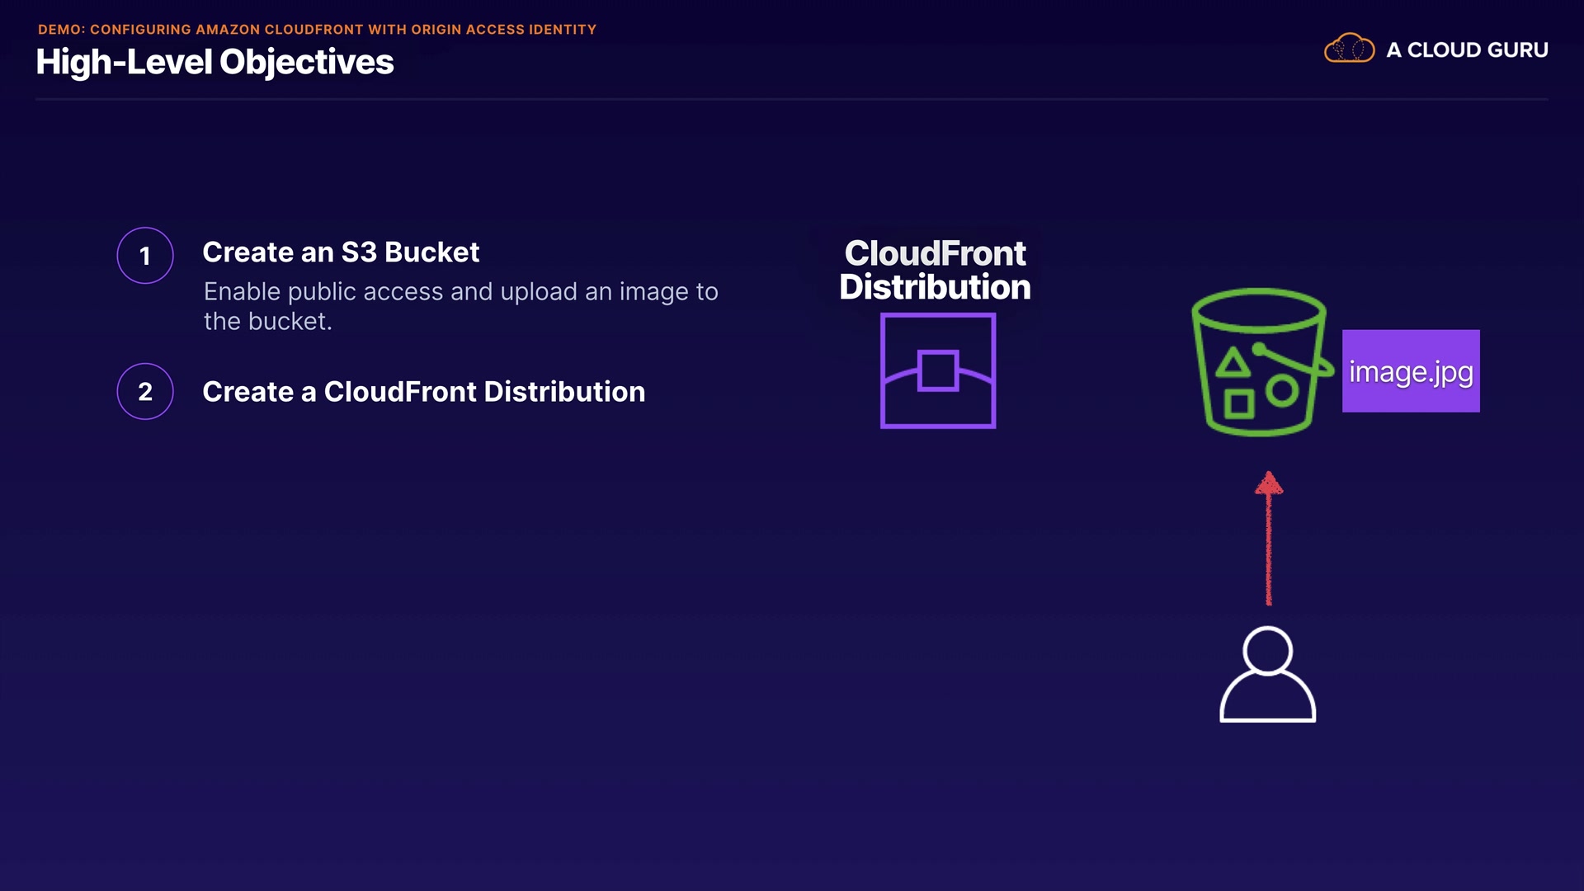Viewport: 1584px width, 891px height.
Task: Click the purple image.jpg box
Action: (x=1411, y=371)
